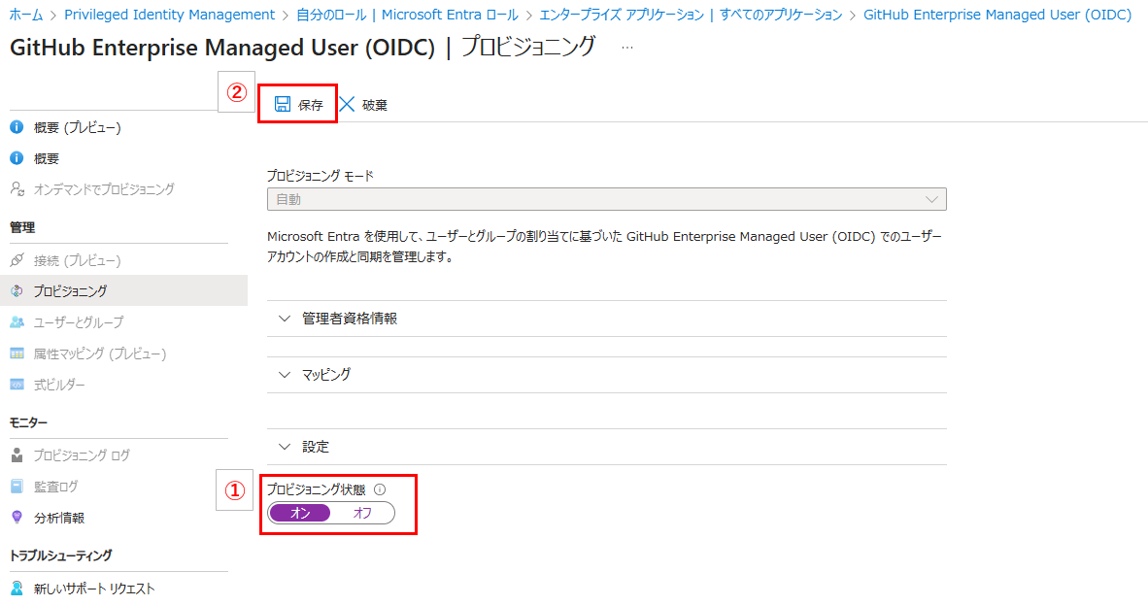
Task: Click the 概要 (プレビュー) info icon
Action: click(17, 127)
